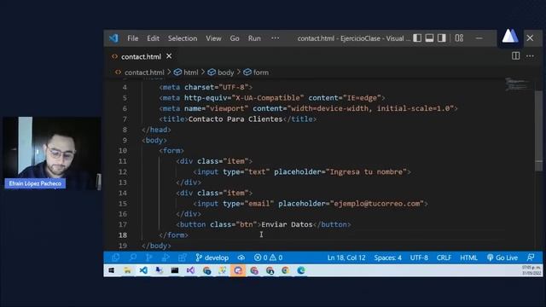Click the taskbar clock and date
Image resolution: width=546 pixels, height=307 pixels.
pos(531,270)
